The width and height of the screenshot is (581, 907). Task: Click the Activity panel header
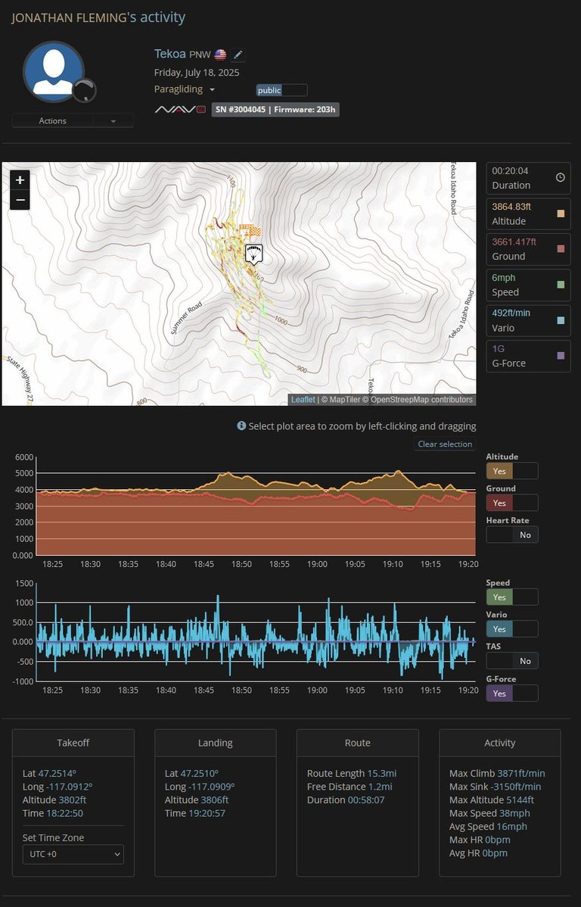coord(499,743)
